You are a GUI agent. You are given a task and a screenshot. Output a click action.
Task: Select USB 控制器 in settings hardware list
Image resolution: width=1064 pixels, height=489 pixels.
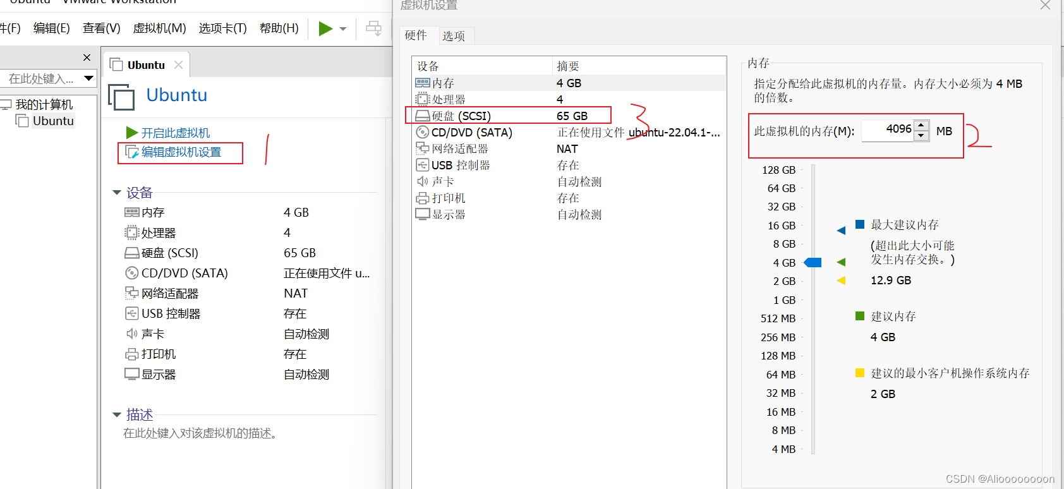click(x=569, y=165)
